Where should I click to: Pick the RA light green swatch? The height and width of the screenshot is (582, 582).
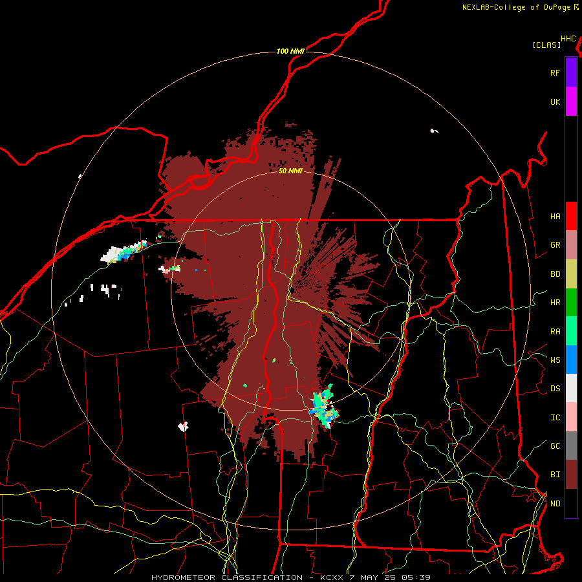(x=571, y=331)
